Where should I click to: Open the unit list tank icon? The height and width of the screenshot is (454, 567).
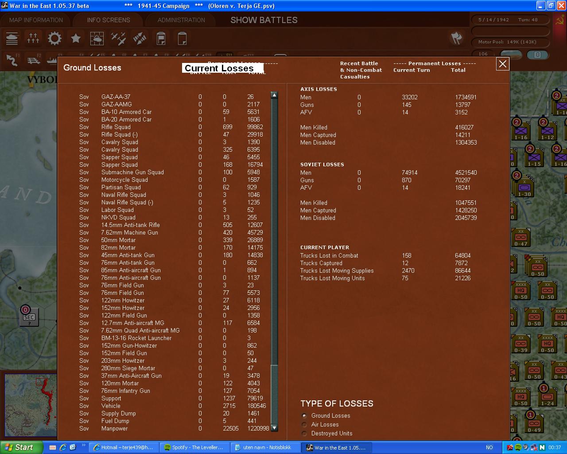tap(12, 39)
